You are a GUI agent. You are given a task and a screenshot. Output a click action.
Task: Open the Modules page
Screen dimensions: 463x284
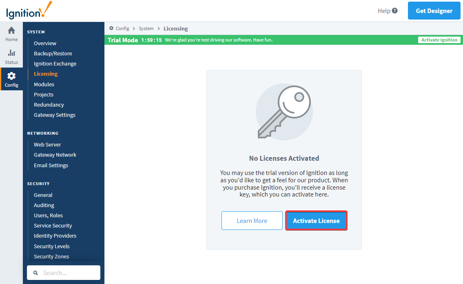[44, 84]
